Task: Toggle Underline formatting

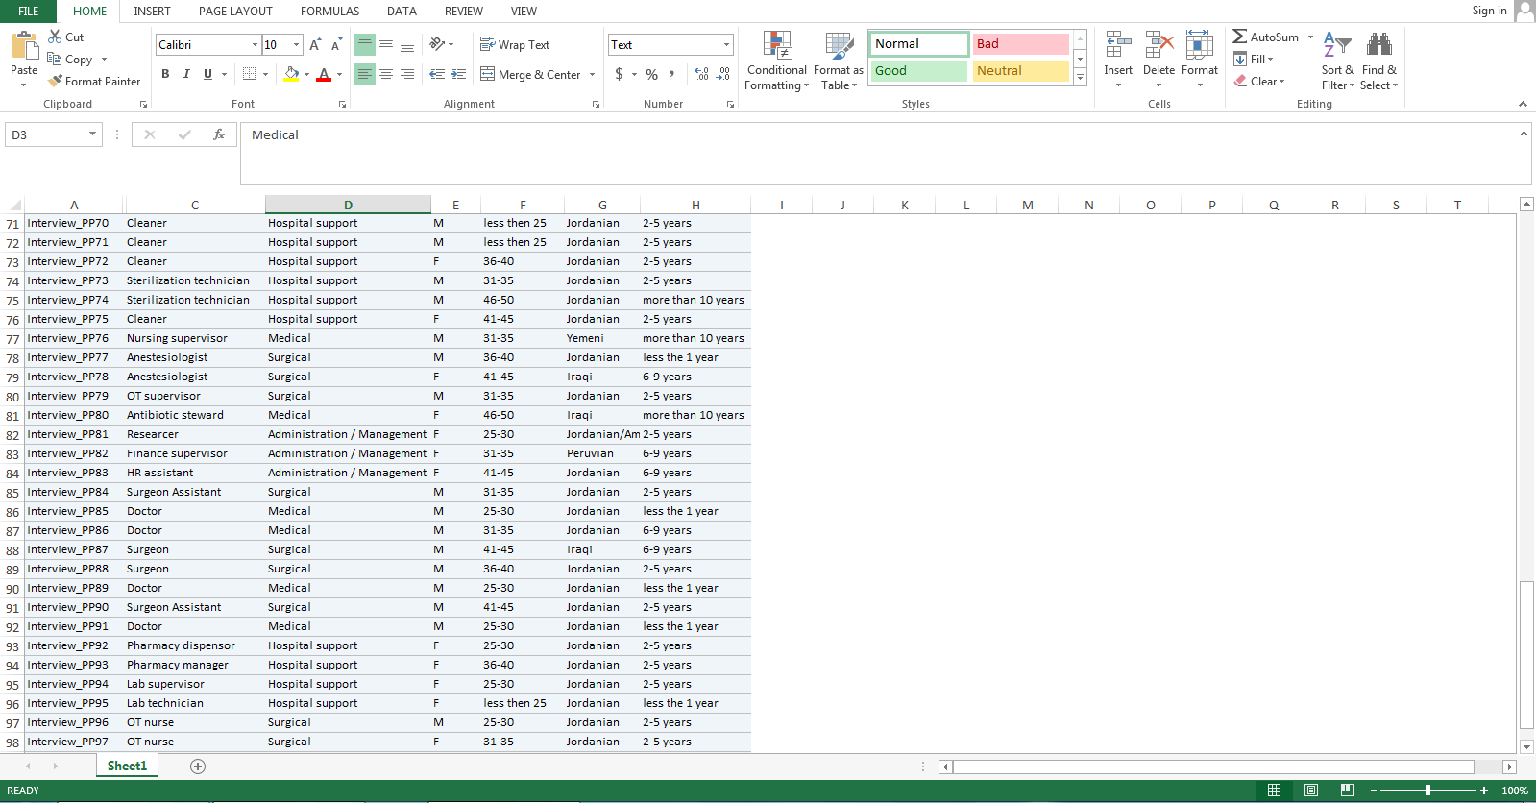Action: click(207, 74)
